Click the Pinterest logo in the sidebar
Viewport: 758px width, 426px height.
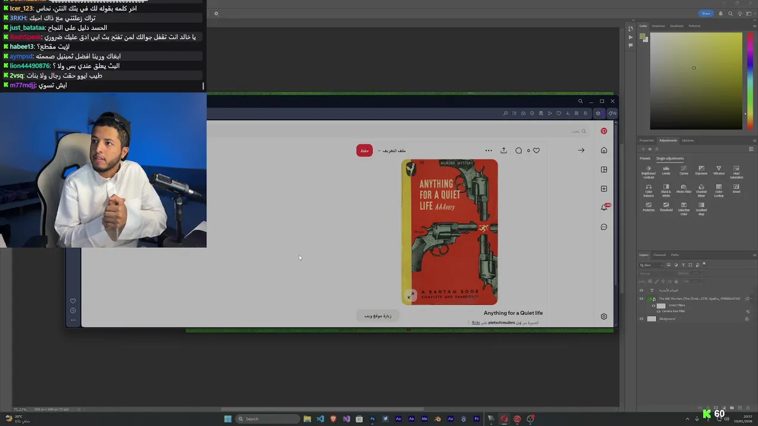(604, 131)
